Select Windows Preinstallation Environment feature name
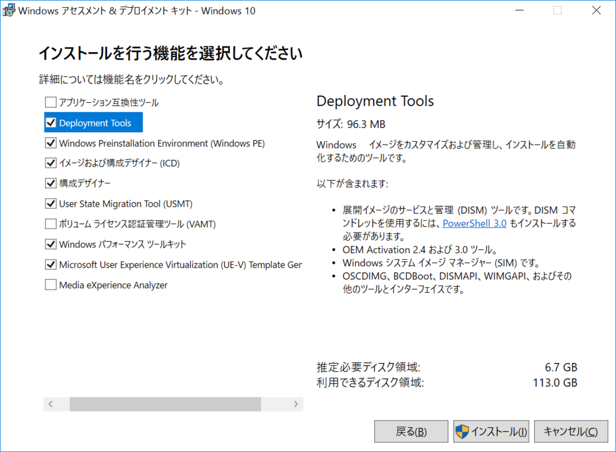616x452 pixels. [x=162, y=144]
